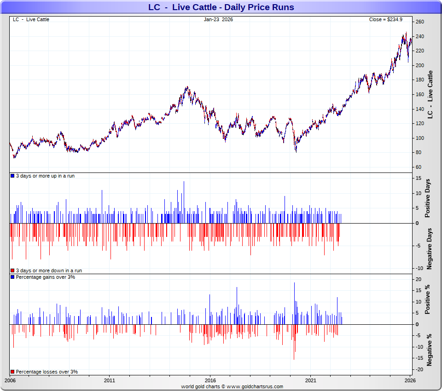Click the chart title 'LC - Live Cattle - Daily Price Runs'
This screenshot has width=442, height=391.
pyautogui.click(x=221, y=7)
